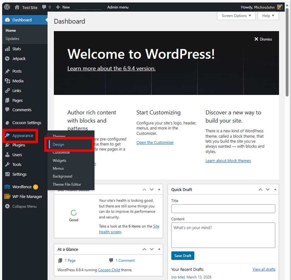Move the Site Health Status widget down
Image resolution: width=291 pixels, height=280 pixels.
pos(151,190)
